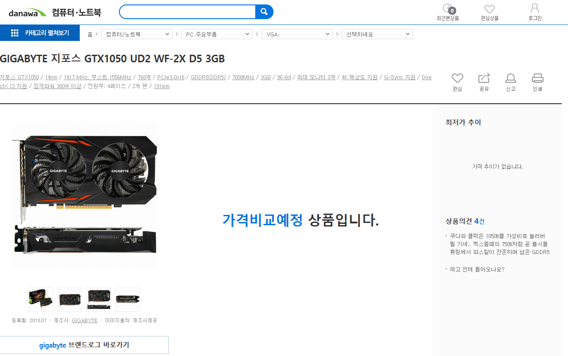The height and width of the screenshot is (356, 568).
Task: Open recently viewed products icon
Action: pyautogui.click(x=448, y=9)
